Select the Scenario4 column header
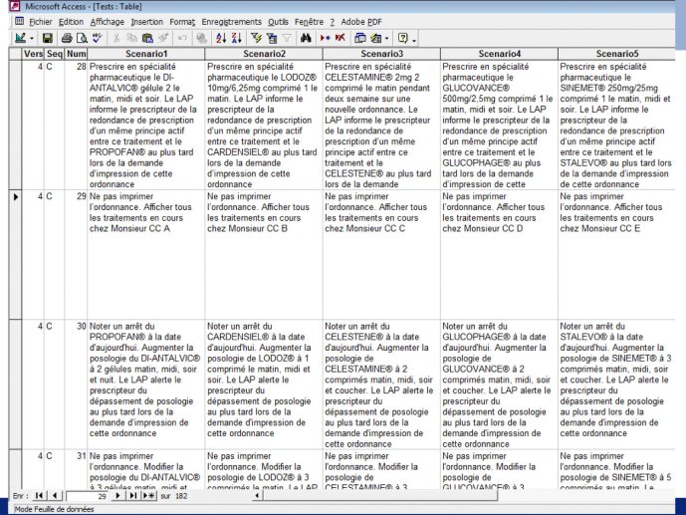The height and width of the screenshot is (515, 686). pyautogui.click(x=499, y=54)
